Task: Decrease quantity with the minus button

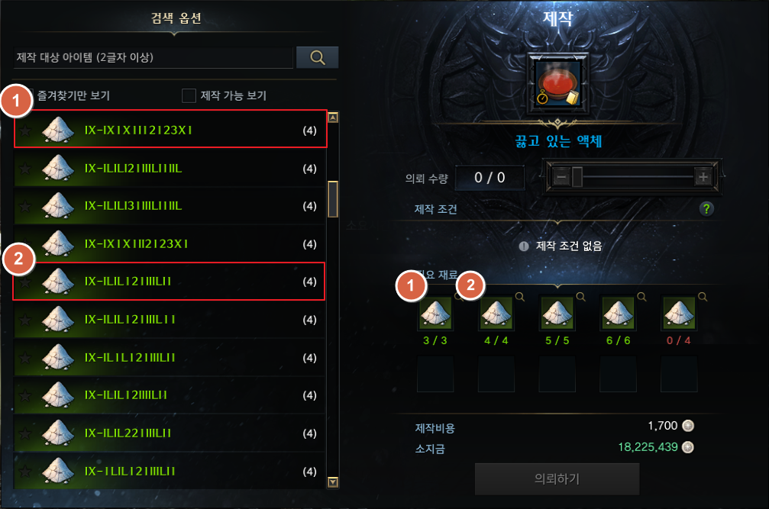Action: point(562,177)
